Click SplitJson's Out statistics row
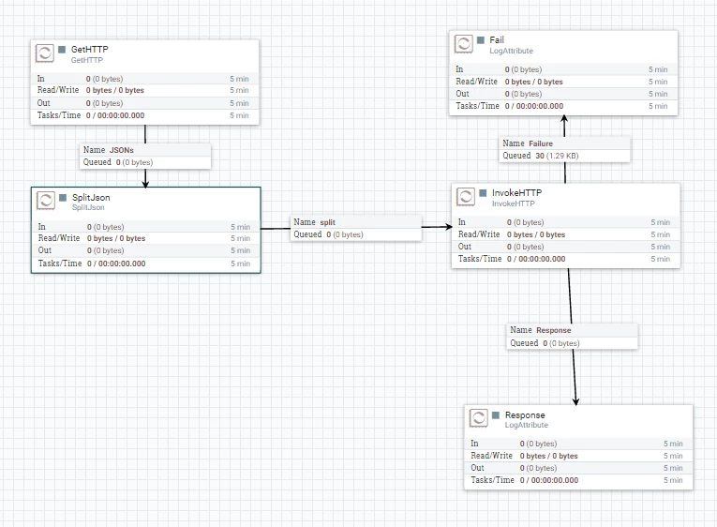This screenshot has height=527, width=717. point(146,250)
